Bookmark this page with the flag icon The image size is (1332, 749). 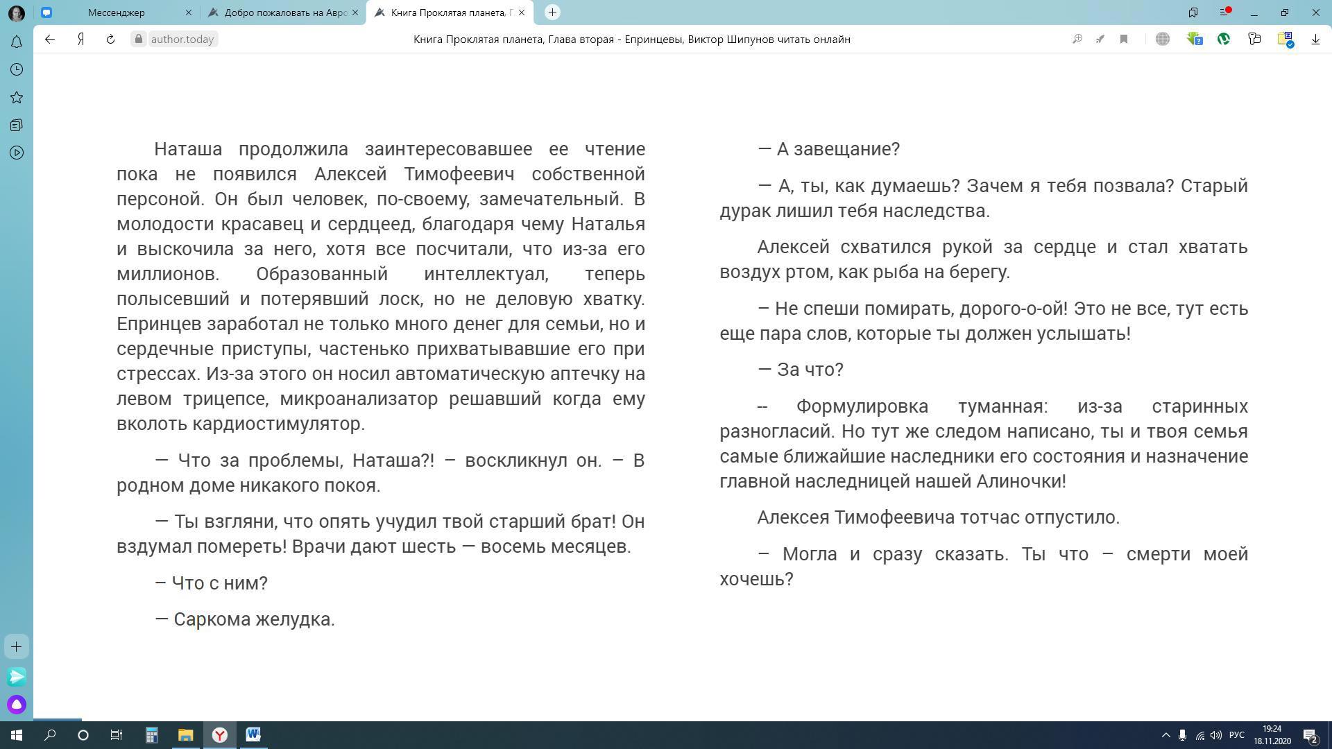pos(1124,40)
